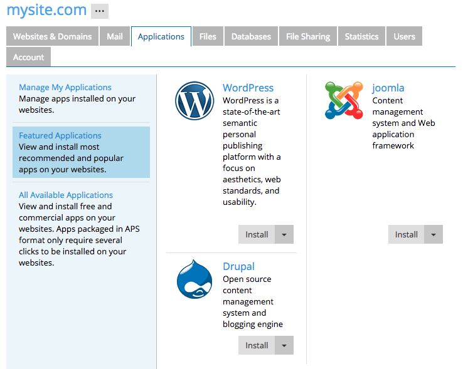Click the WordPress logo icon

[194, 101]
